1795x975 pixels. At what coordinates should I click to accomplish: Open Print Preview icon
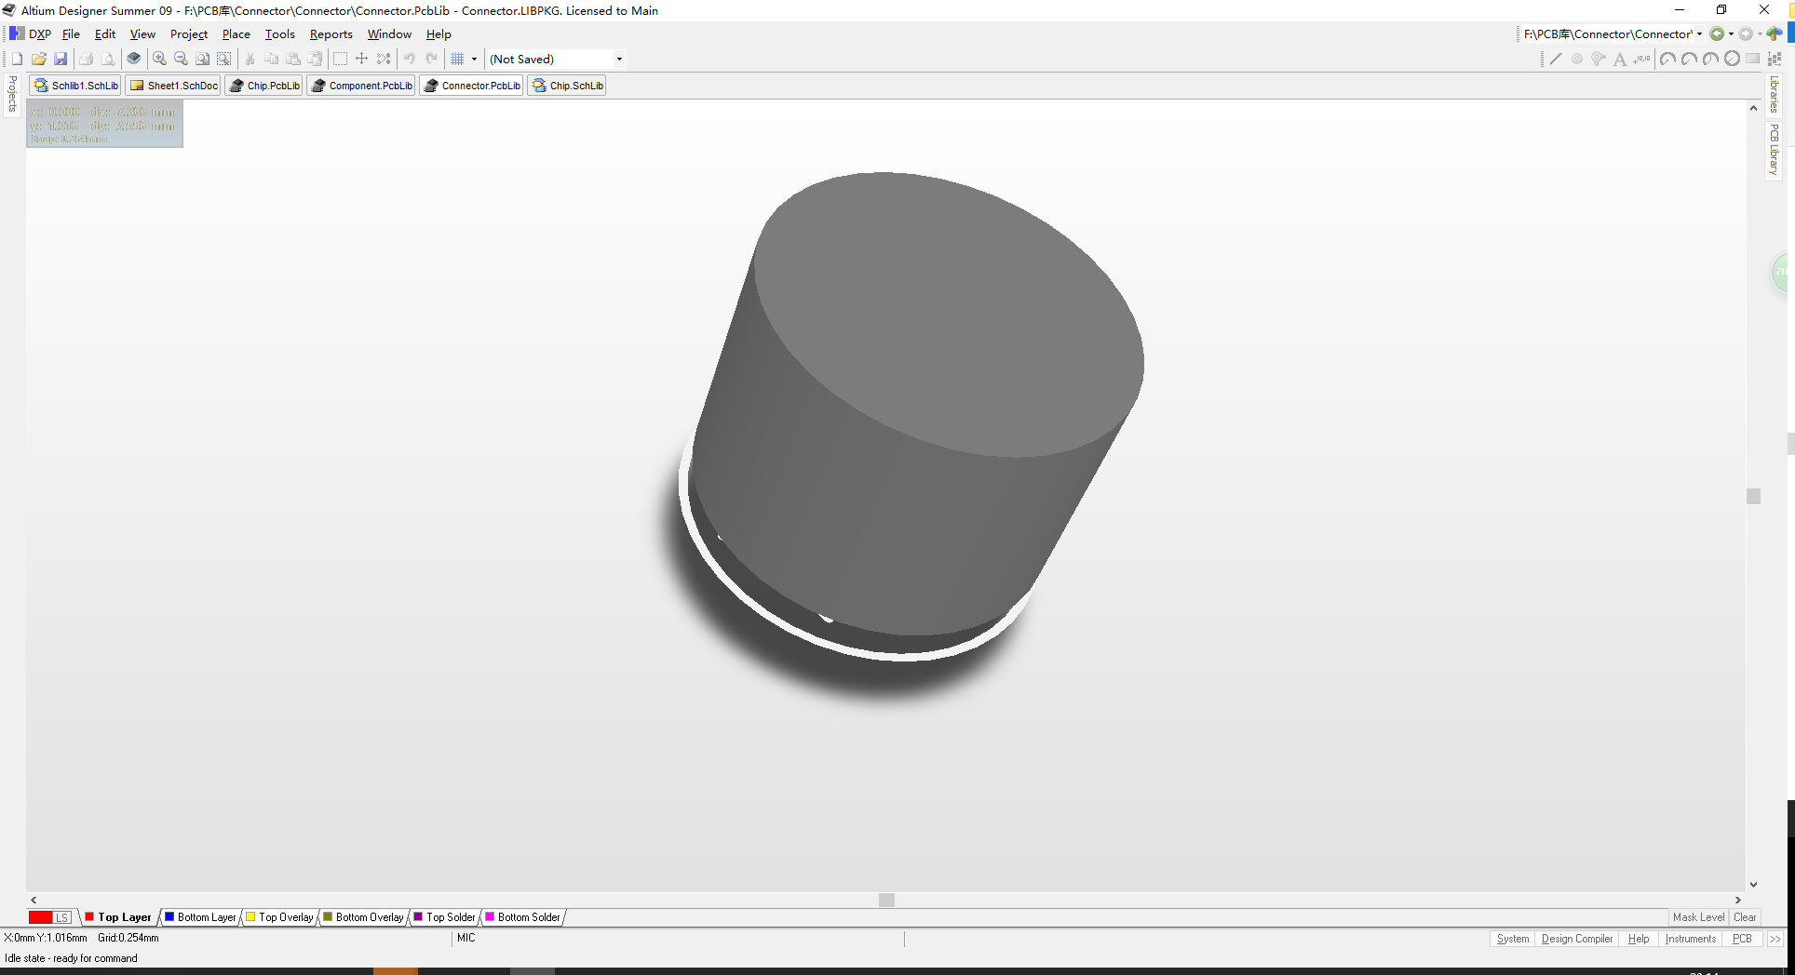tap(108, 59)
